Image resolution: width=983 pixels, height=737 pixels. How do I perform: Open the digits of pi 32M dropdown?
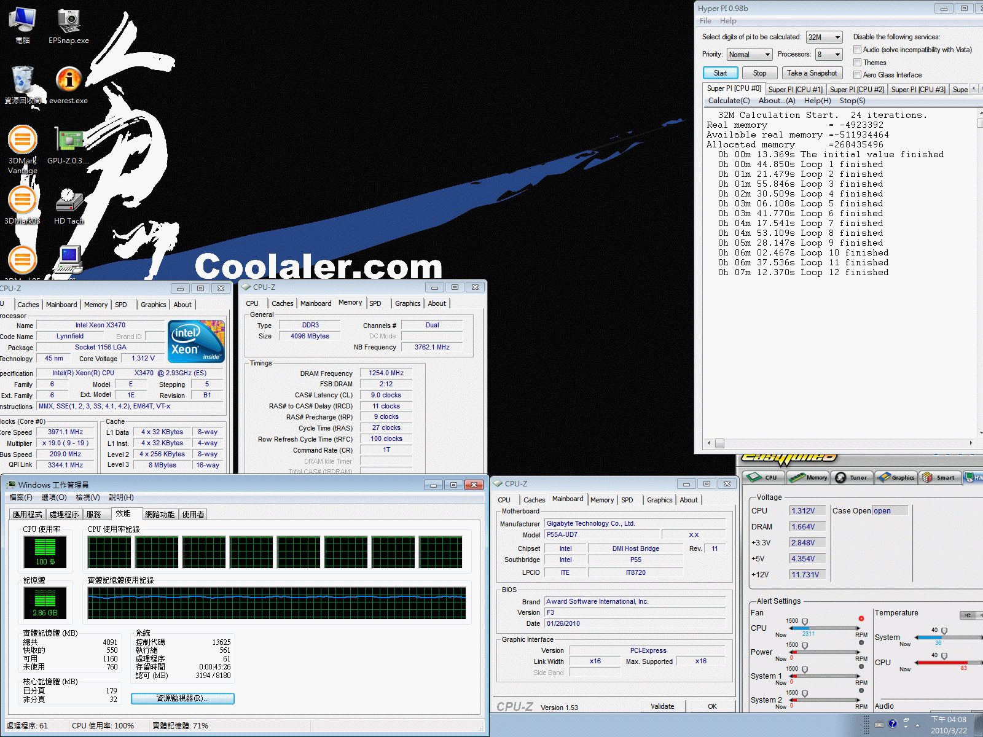824,37
